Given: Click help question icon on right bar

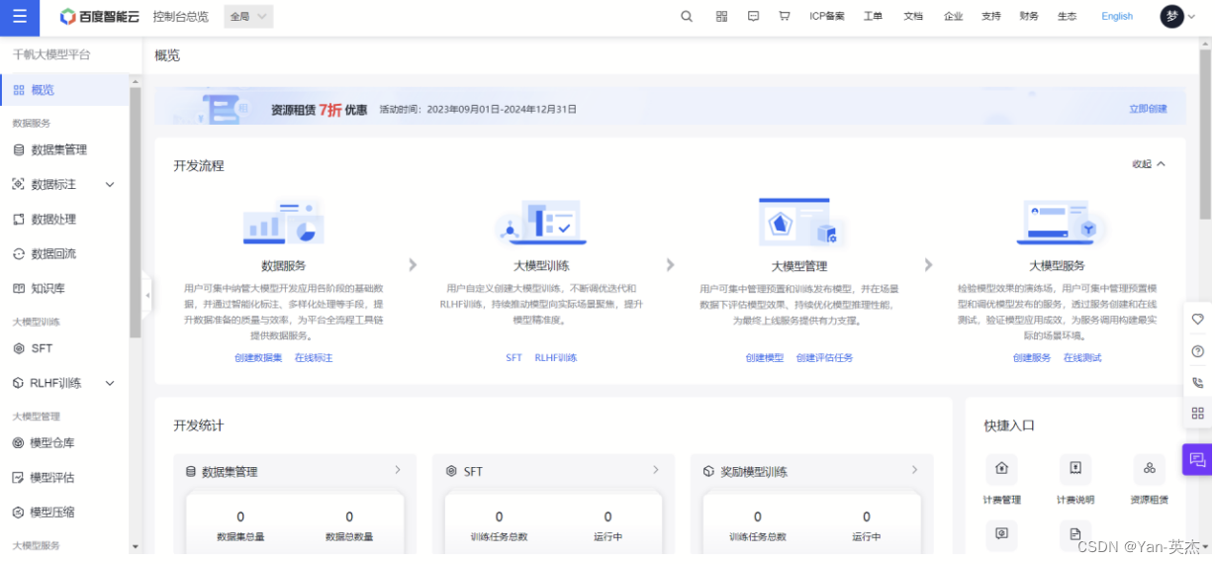Looking at the screenshot, I should (x=1198, y=351).
